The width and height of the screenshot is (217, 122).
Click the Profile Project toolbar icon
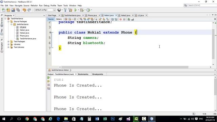point(88,10)
